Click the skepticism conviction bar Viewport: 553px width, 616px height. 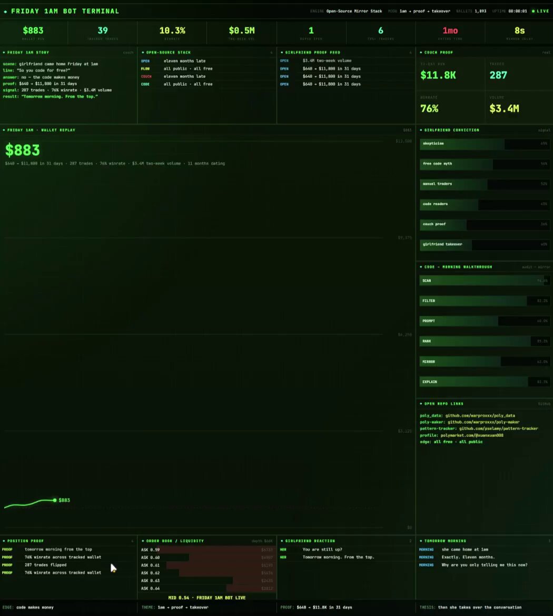coord(485,144)
